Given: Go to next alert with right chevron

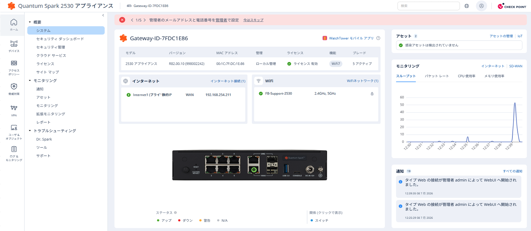Looking at the screenshot, I should pos(144,20).
